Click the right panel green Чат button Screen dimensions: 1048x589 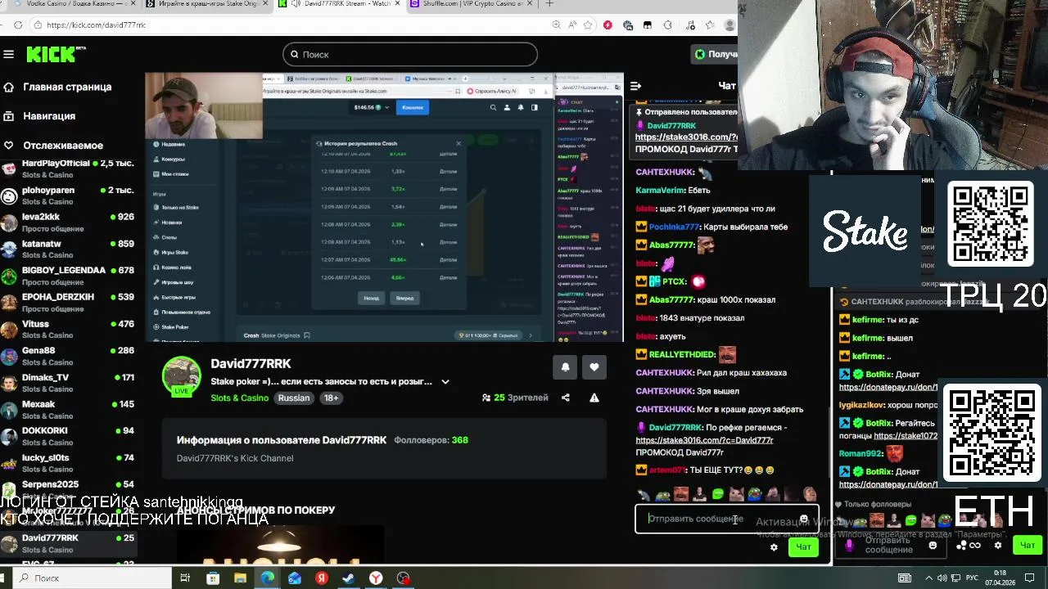coord(1028,545)
